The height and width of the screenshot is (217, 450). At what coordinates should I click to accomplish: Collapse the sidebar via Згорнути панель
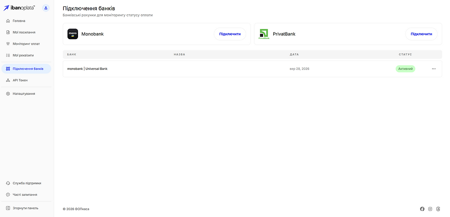coord(27,208)
